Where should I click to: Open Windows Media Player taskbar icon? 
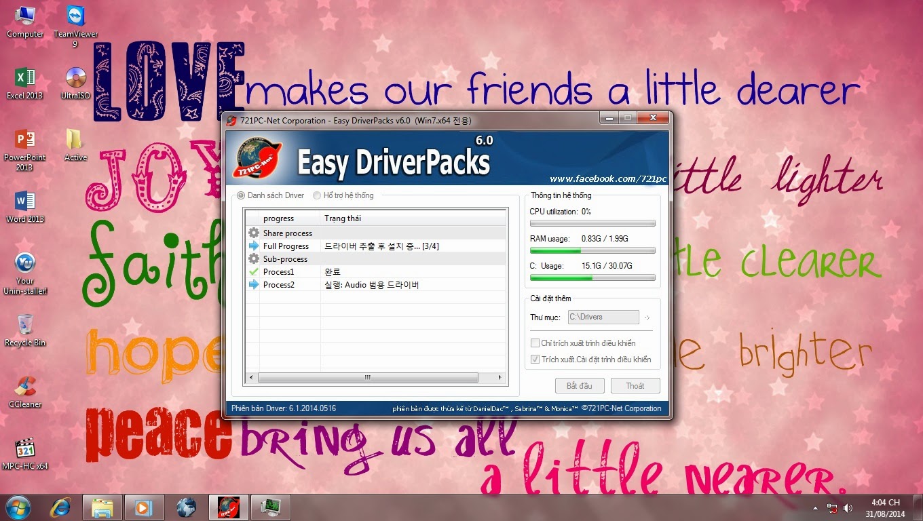pyautogui.click(x=143, y=507)
